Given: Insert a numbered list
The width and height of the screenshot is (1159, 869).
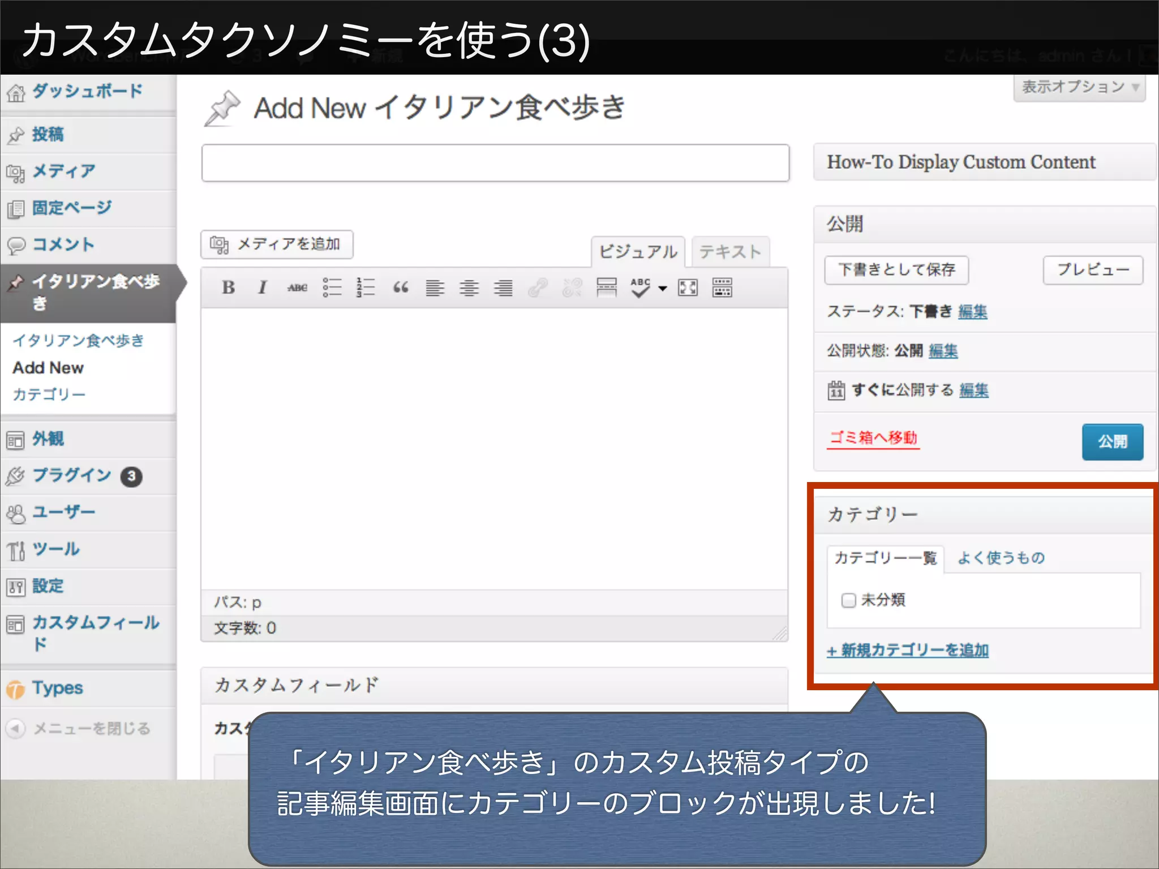Looking at the screenshot, I should pyautogui.click(x=366, y=288).
